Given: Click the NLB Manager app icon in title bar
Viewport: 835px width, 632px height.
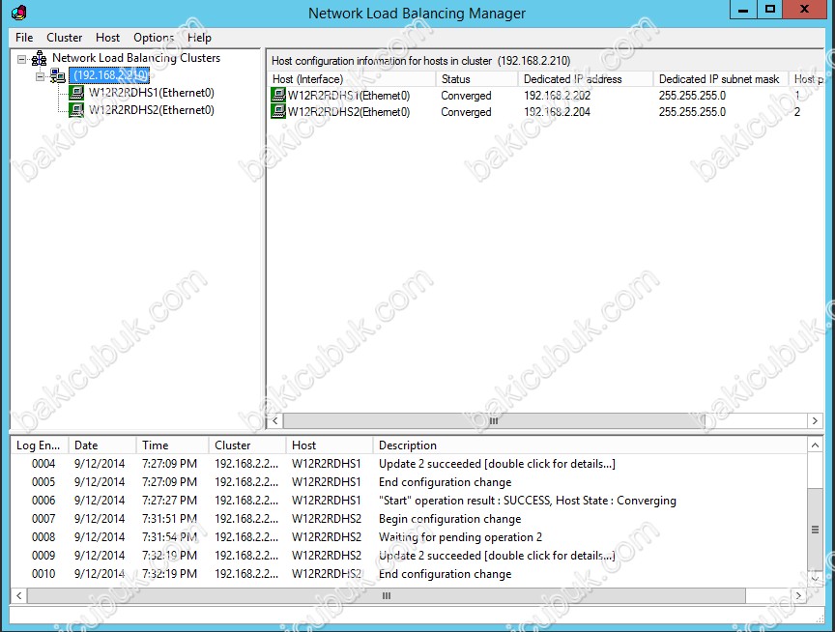Looking at the screenshot, I should (x=18, y=13).
